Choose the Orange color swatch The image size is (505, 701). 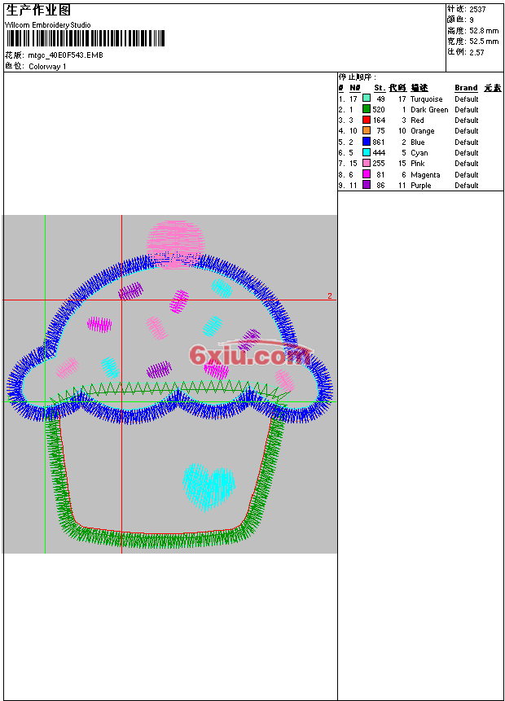(x=367, y=130)
